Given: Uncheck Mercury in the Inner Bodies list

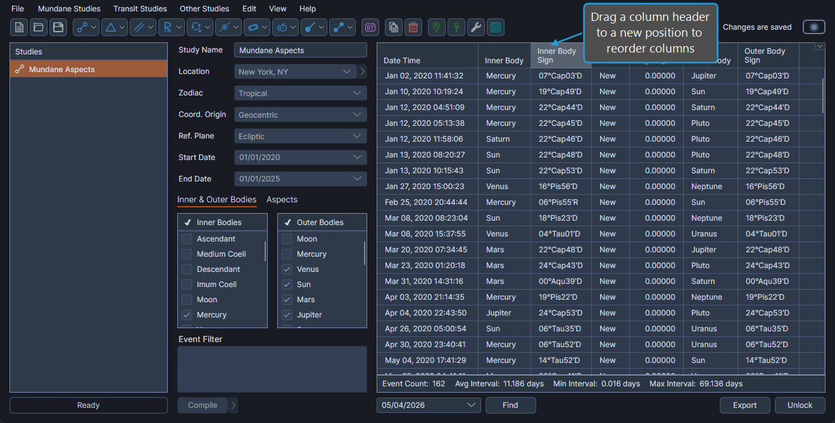Looking at the screenshot, I should pyautogui.click(x=187, y=315).
